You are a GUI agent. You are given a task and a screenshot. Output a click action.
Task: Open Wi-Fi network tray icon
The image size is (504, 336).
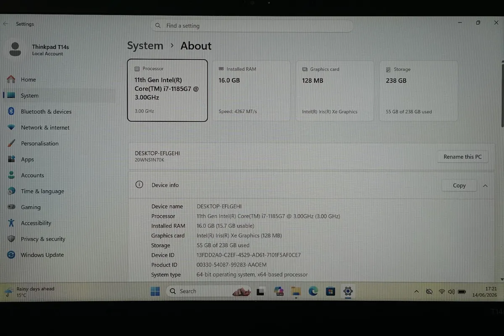[x=442, y=291]
